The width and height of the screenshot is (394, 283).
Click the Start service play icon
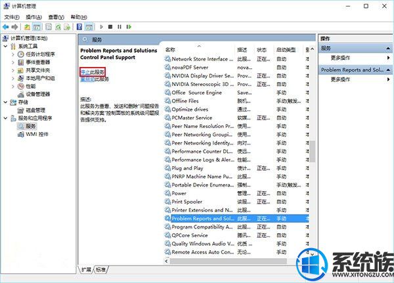point(101,27)
